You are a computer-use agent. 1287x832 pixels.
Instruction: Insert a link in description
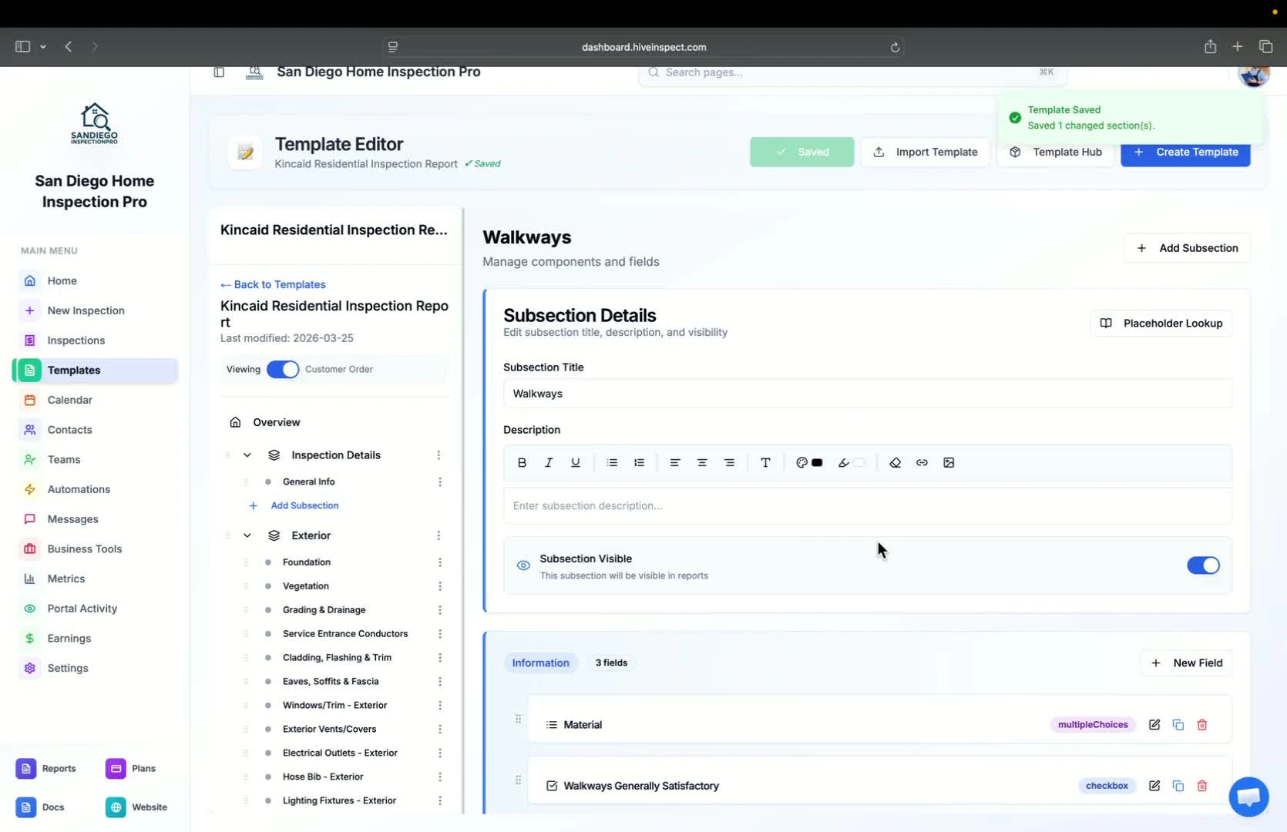pos(922,463)
